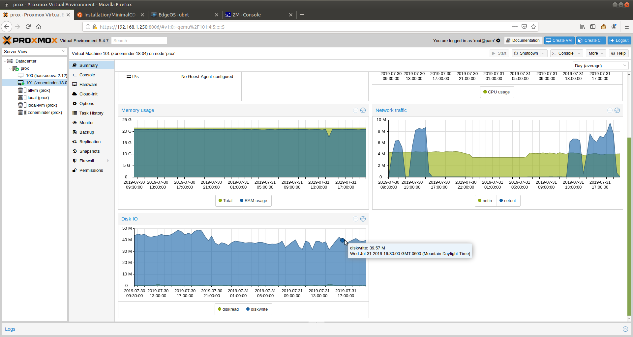Screen dimensions: 633x337
Task: Open Console button dropdown arrow
Action: pos(579,53)
